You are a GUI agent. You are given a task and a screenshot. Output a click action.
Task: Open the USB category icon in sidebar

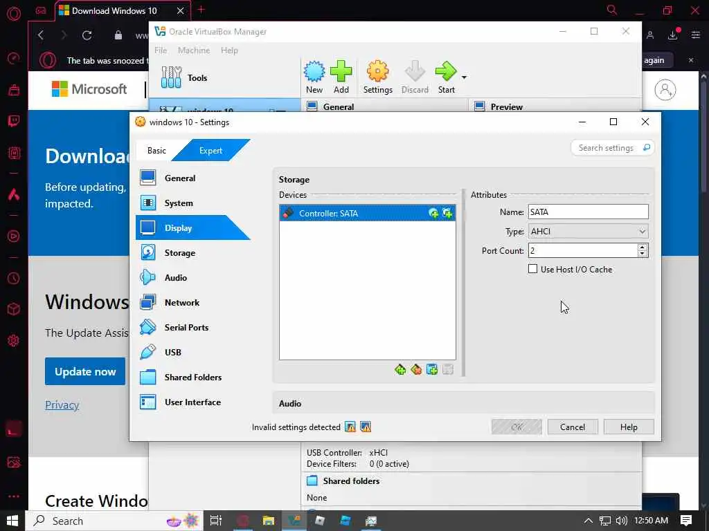tap(148, 352)
